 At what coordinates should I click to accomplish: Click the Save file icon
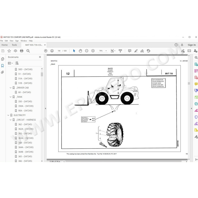3,51
